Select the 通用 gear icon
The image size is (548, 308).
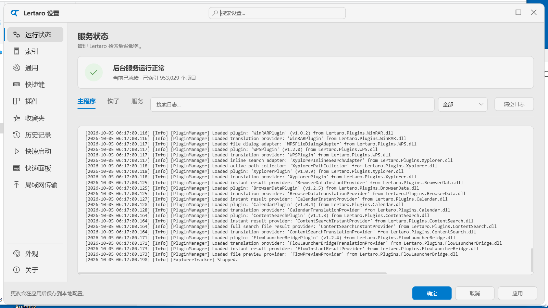(x=16, y=68)
